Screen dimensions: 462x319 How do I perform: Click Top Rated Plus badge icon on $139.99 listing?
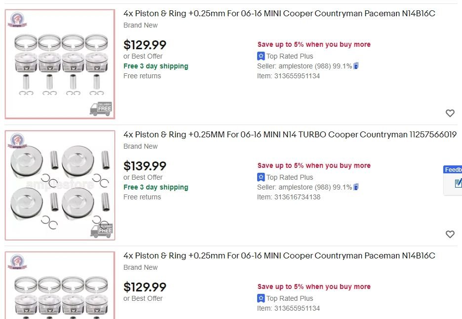tap(261, 177)
